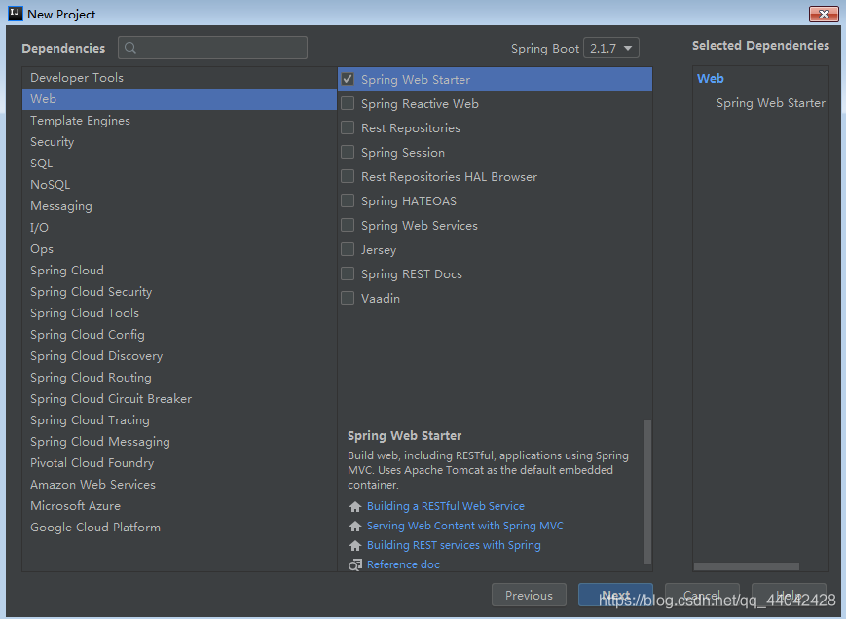Image resolution: width=846 pixels, height=619 pixels.
Task: Tick the Jersey checkbox
Action: pyautogui.click(x=348, y=249)
